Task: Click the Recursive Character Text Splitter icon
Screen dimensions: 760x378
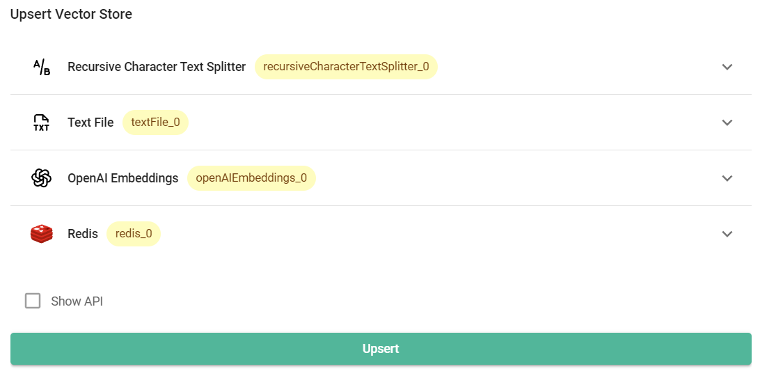Action: pyautogui.click(x=42, y=67)
